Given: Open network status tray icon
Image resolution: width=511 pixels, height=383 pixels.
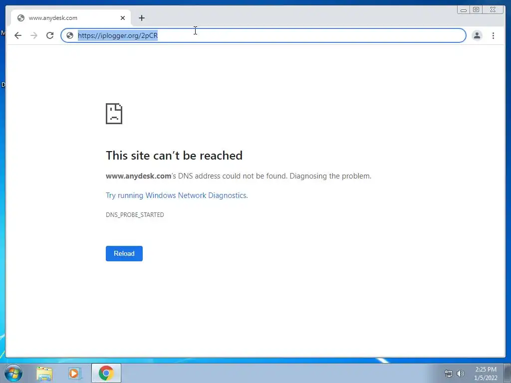Looking at the screenshot, I should tap(449, 374).
